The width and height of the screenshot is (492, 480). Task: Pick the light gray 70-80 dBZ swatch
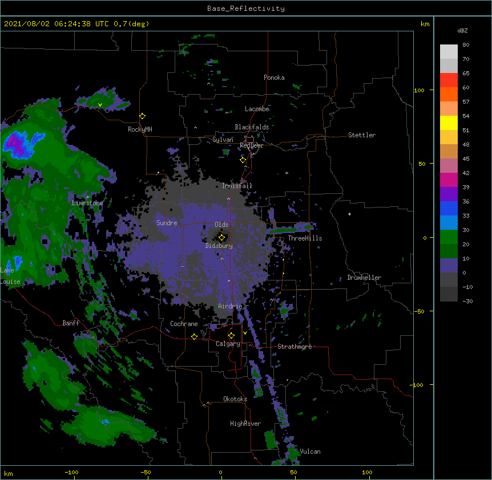point(449,51)
